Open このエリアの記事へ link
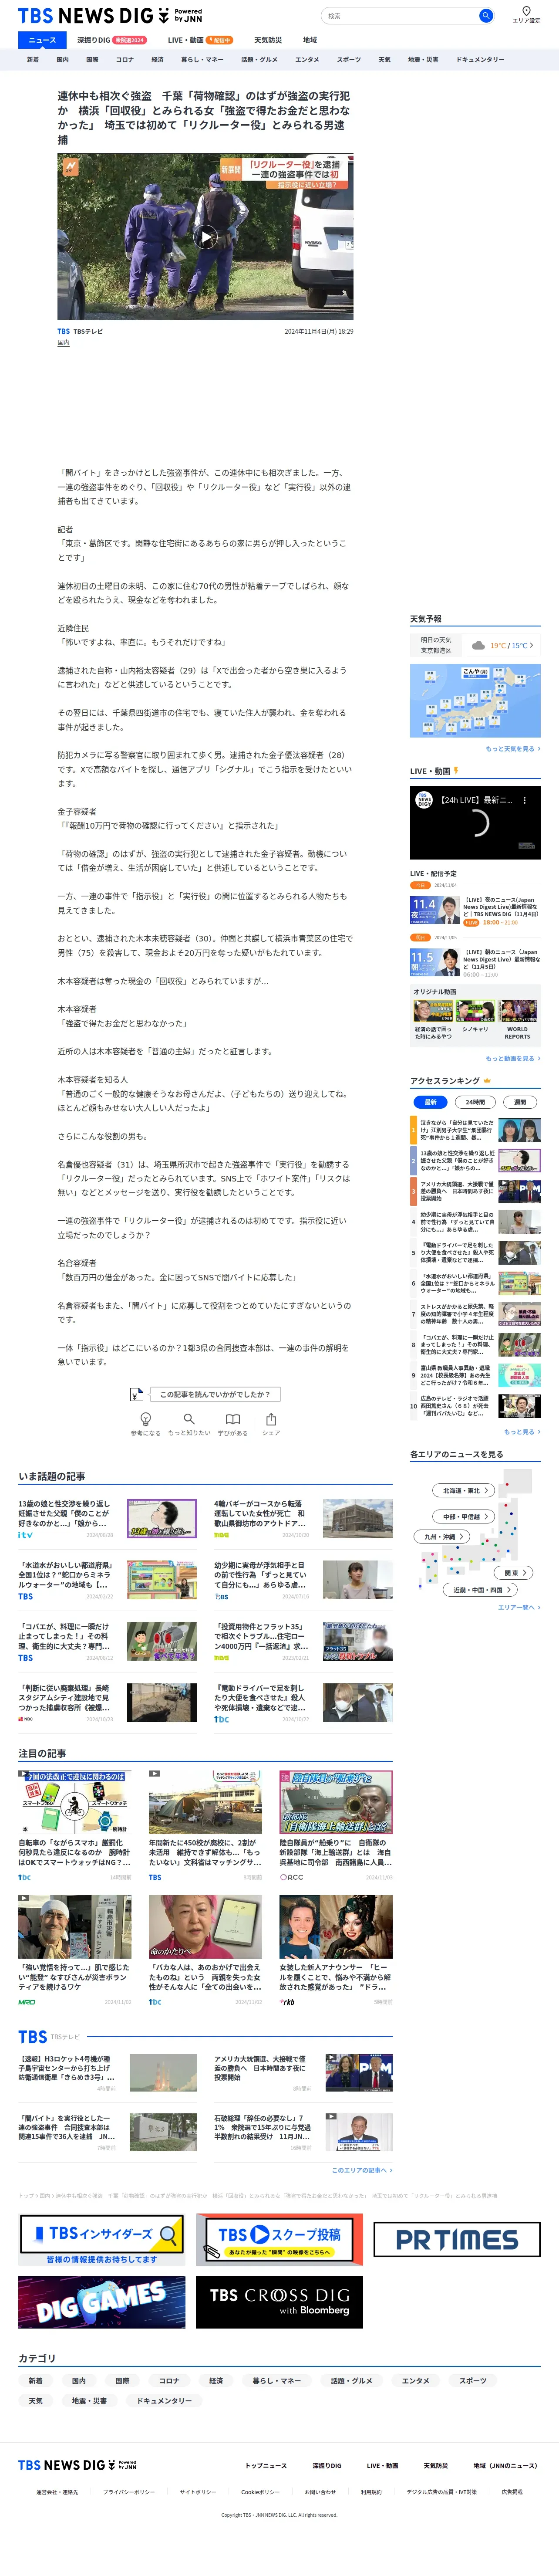This screenshot has width=559, height=2576. point(362,2170)
